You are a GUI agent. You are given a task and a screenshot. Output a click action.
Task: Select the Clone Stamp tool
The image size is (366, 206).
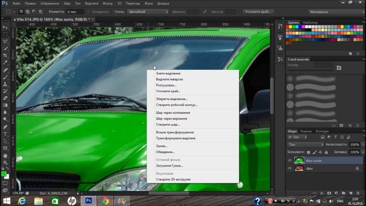(5, 84)
